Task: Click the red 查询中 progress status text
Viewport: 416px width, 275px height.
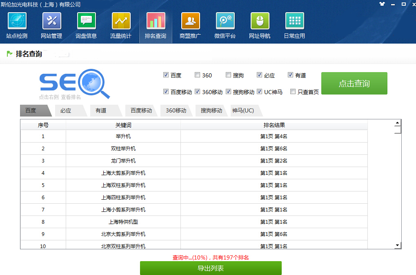Action: (211, 257)
